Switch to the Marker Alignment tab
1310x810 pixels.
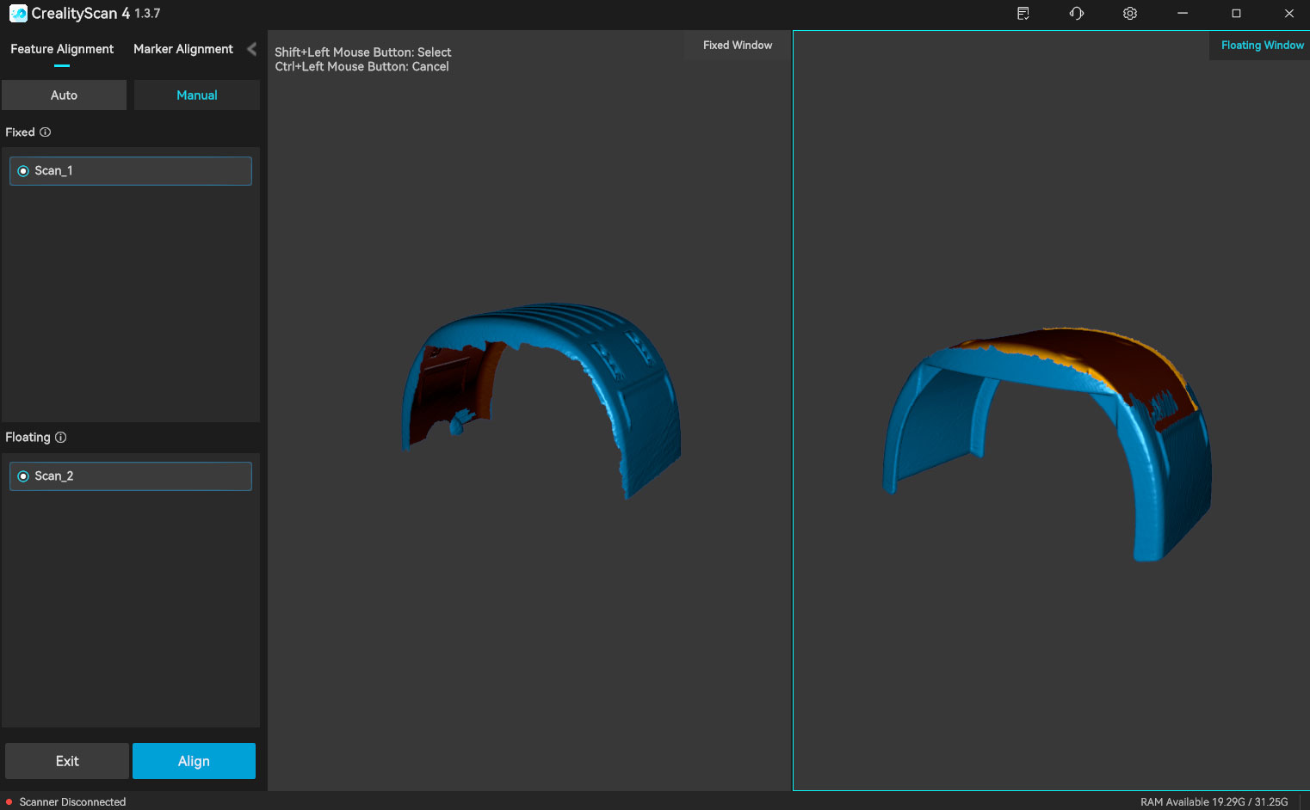[x=182, y=49]
